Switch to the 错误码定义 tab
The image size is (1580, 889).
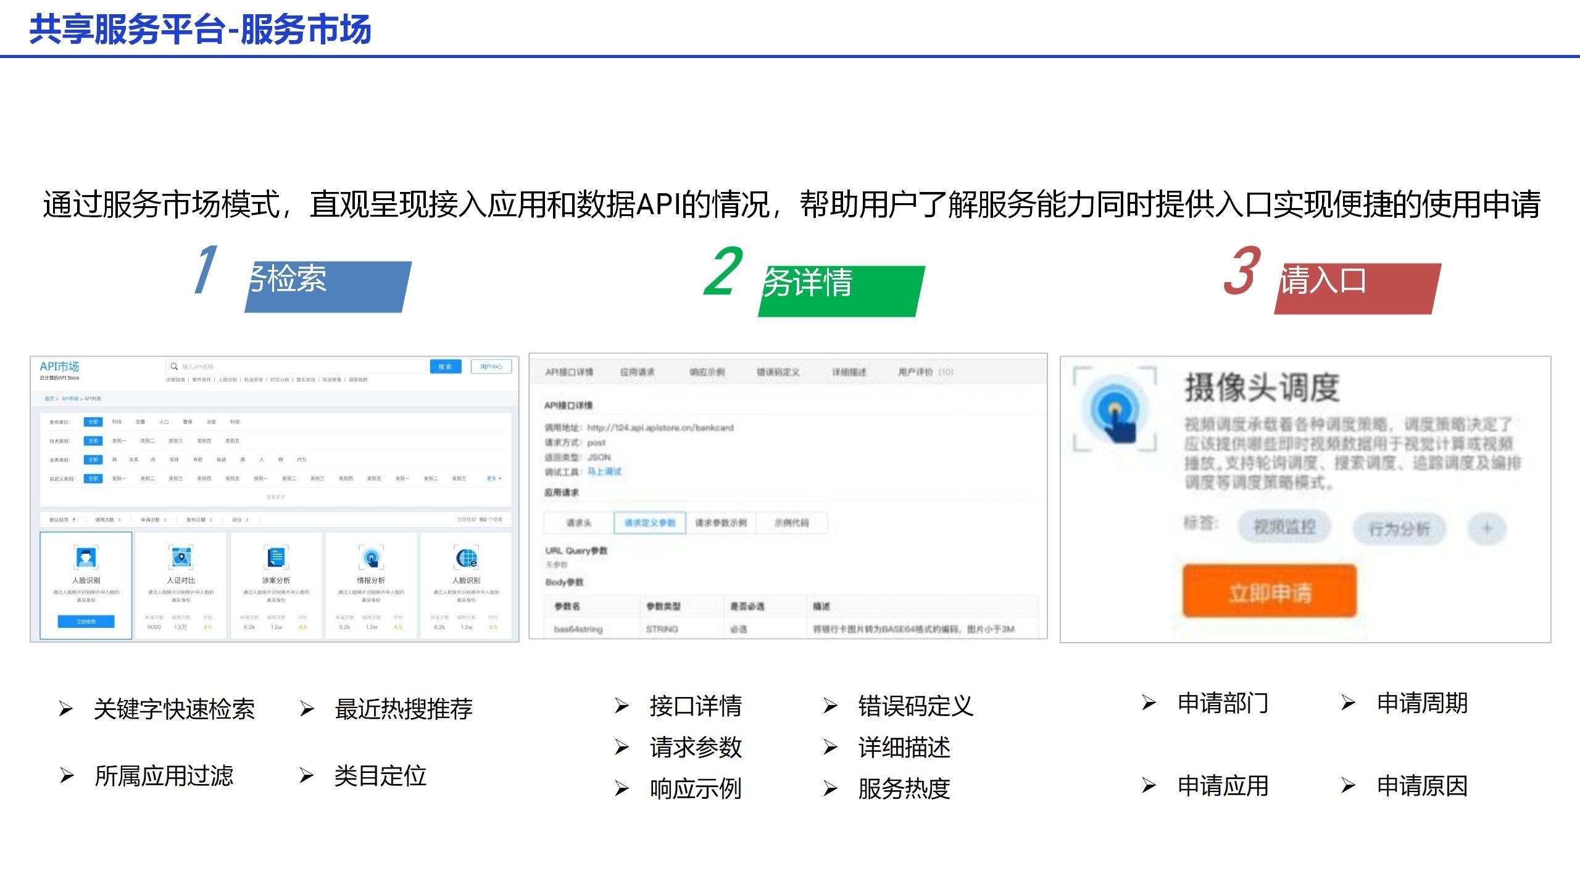[x=778, y=372]
